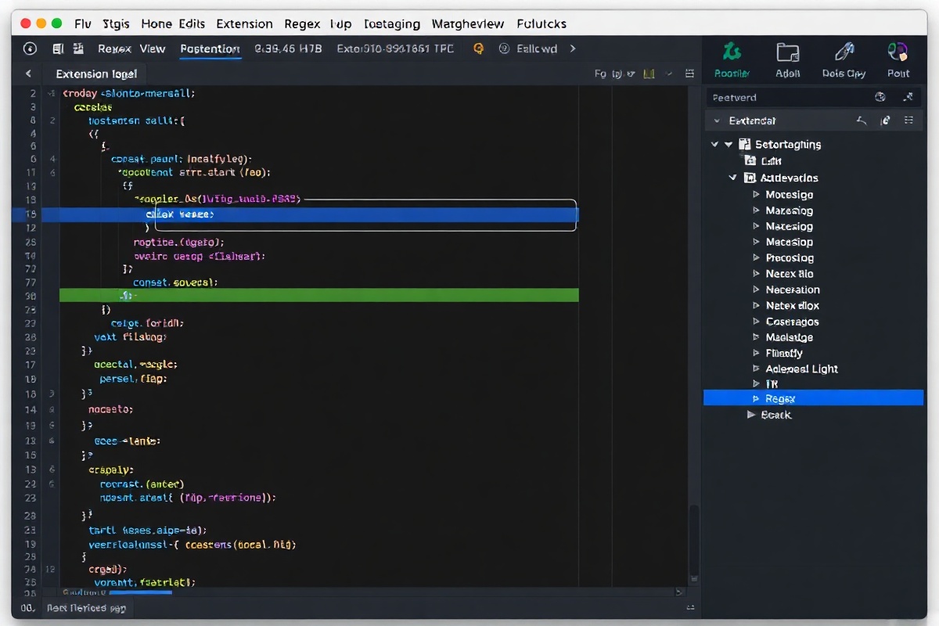
Task: Click the circled icon next to Eallcwd
Action: point(505,49)
